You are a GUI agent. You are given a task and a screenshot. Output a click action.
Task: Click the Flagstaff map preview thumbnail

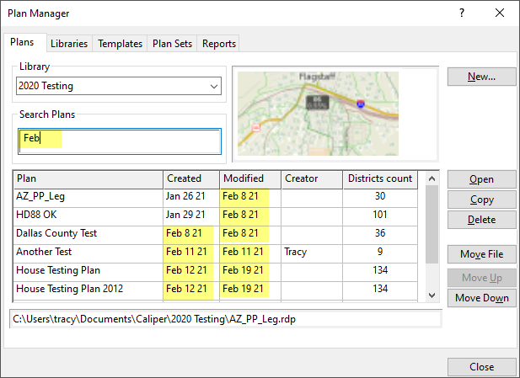(x=319, y=107)
